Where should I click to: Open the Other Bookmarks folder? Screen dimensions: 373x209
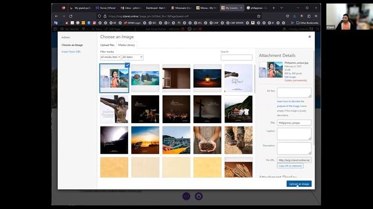307,23
